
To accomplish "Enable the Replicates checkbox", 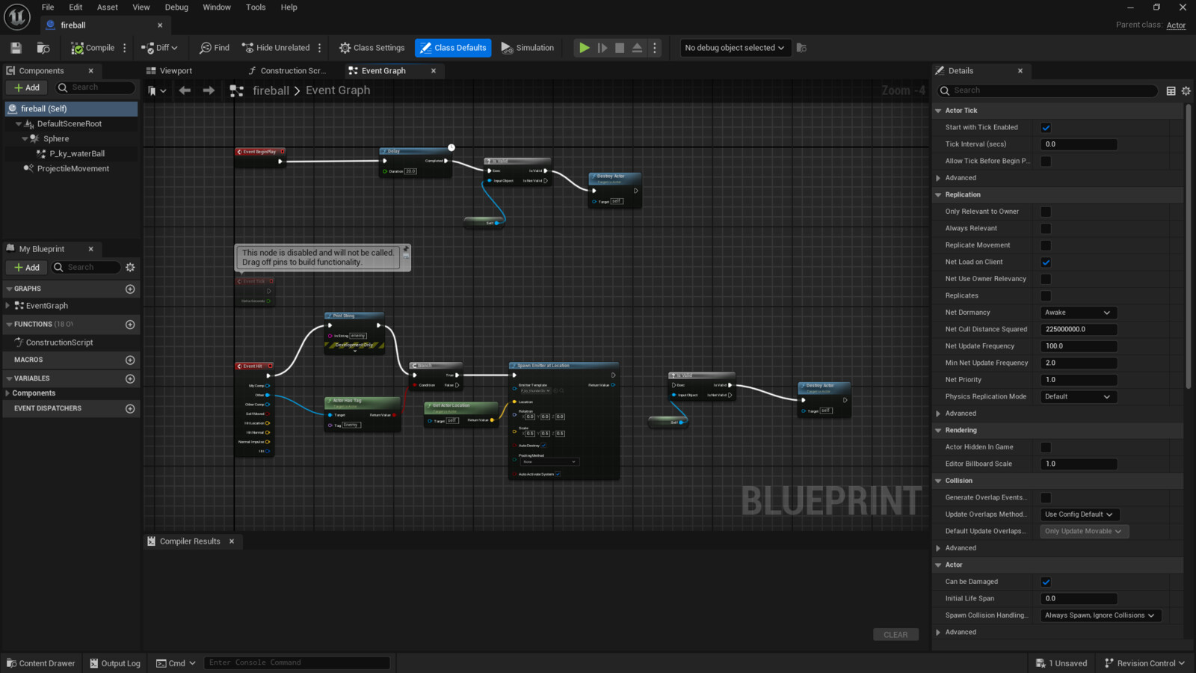I will (x=1046, y=296).
